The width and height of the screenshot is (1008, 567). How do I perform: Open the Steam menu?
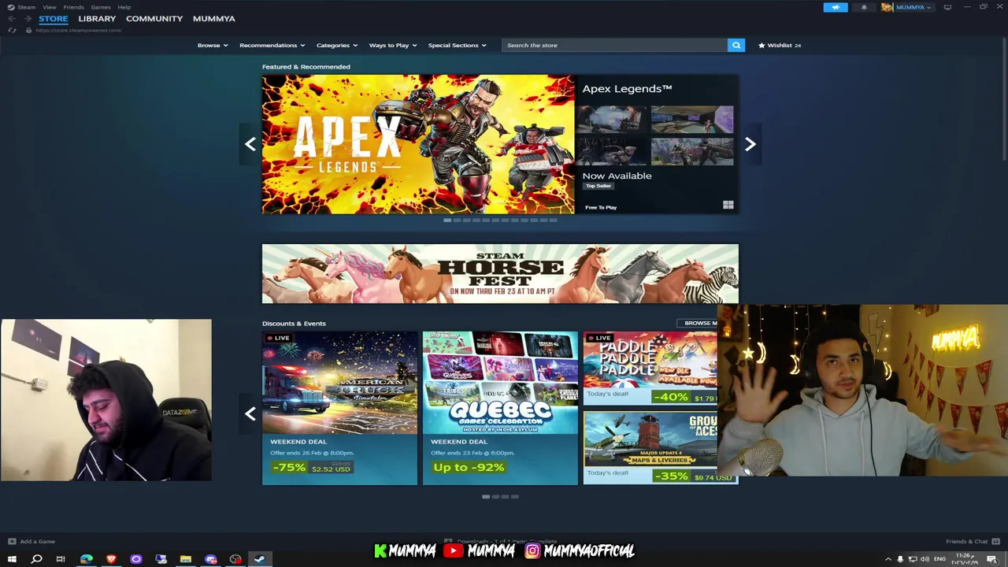pos(26,7)
